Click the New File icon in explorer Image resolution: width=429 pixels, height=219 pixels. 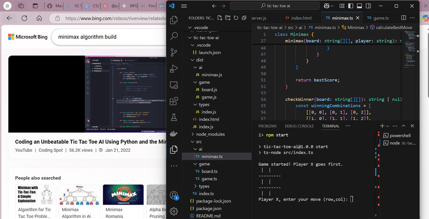click(220, 18)
